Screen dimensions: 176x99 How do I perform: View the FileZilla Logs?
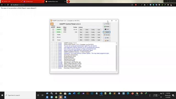(x=99, y=35)
